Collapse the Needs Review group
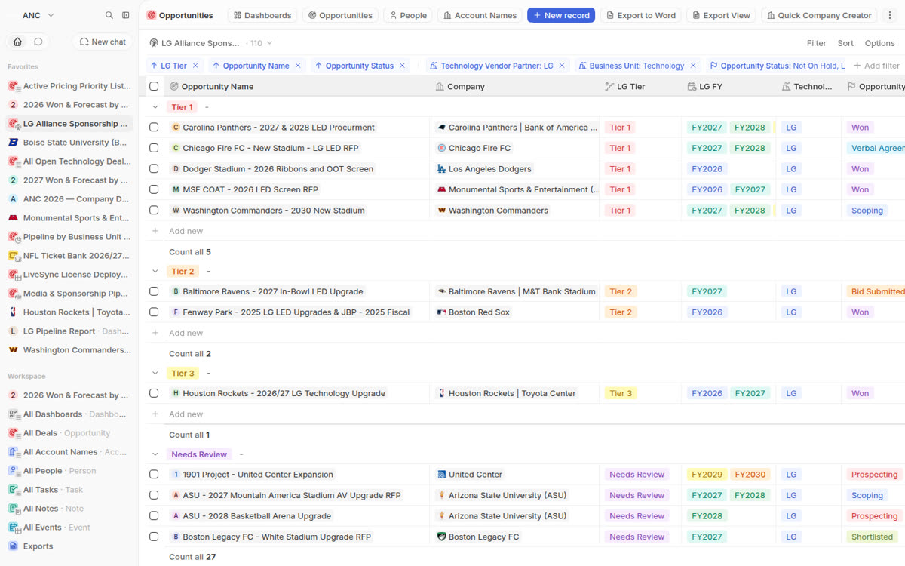Screen dimensions: 905x566 [x=155, y=454]
